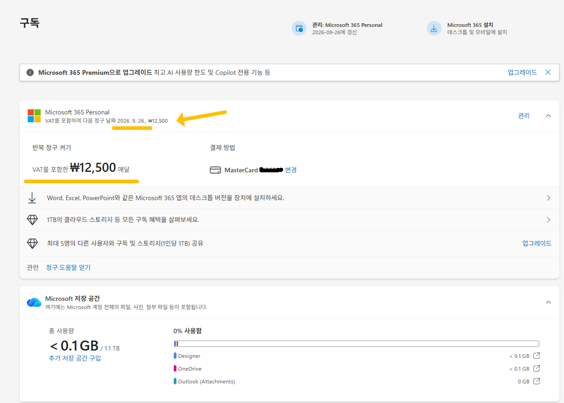Image resolution: width=564 pixels, height=403 pixels.
Task: Click the Microsoft 365 install download icon
Action: [434, 28]
